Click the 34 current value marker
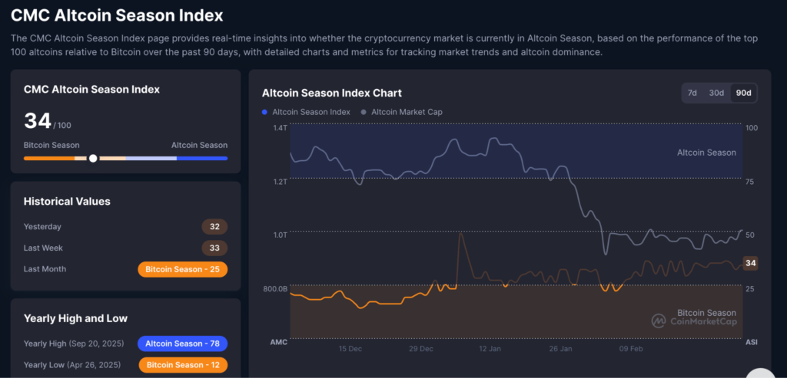Image resolution: width=787 pixels, height=378 pixels. click(x=751, y=263)
